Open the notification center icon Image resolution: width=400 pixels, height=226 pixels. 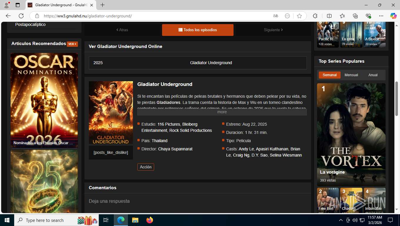(x=390, y=220)
